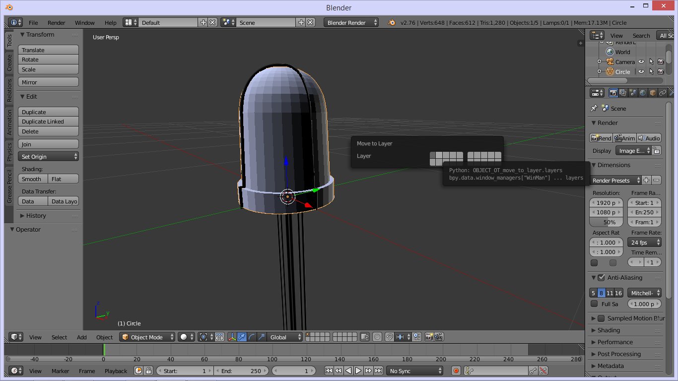Toggle timeline use preview range icon

pos(138,371)
